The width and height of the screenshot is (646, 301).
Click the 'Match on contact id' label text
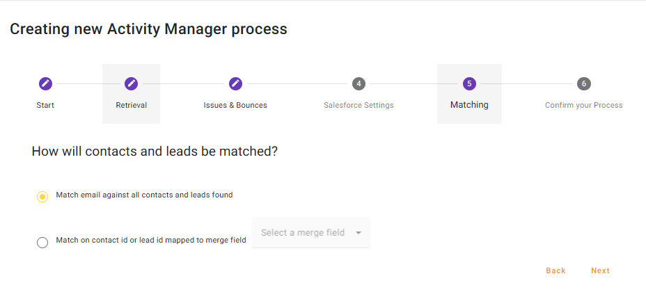(x=151, y=241)
